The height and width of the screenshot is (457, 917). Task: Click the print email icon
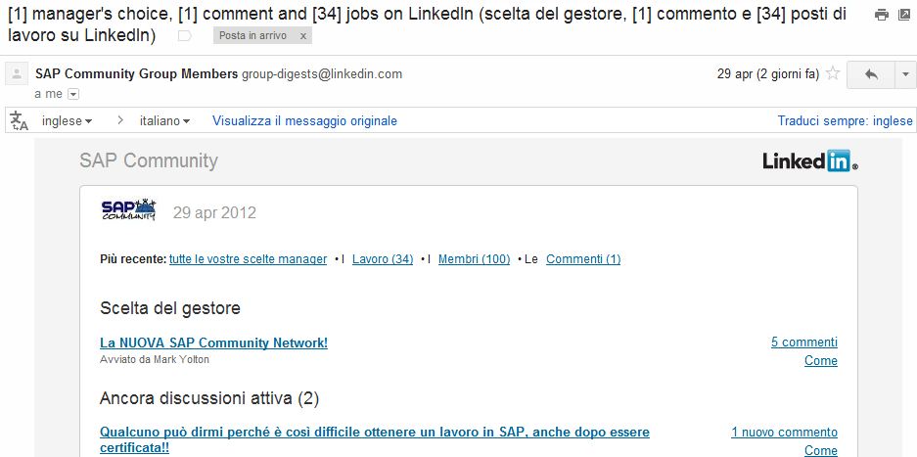pos(881,15)
